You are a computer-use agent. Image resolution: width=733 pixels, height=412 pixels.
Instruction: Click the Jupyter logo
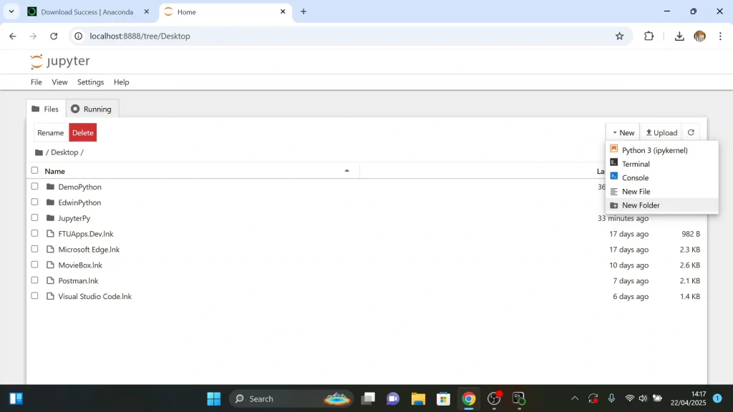click(x=60, y=62)
